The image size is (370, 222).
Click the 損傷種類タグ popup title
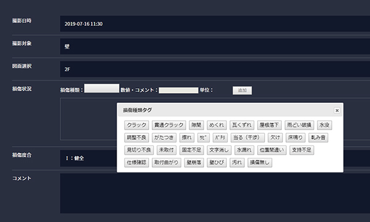pos(138,110)
